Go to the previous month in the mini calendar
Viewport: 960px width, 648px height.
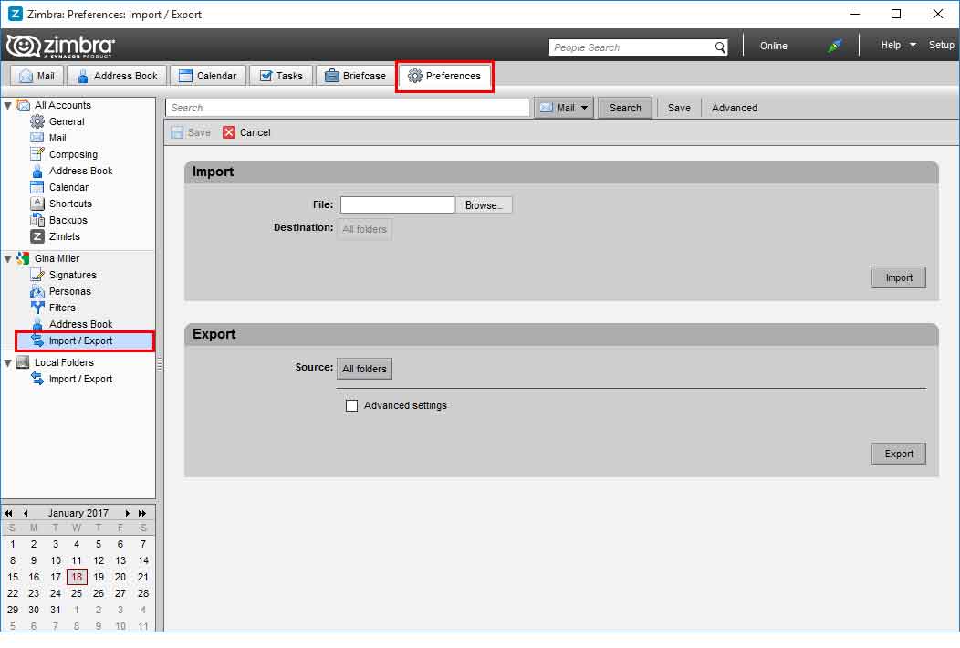(26, 513)
